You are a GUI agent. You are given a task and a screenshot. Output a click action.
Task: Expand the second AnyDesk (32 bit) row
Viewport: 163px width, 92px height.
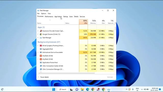(38, 59)
